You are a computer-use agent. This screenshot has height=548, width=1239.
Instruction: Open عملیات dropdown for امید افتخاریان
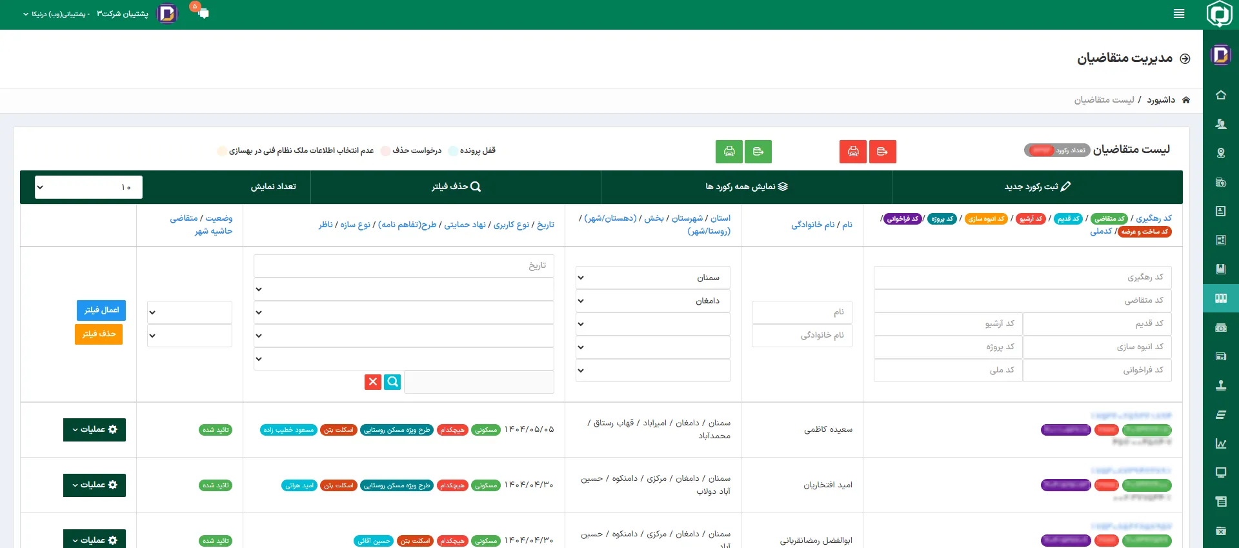click(x=94, y=485)
